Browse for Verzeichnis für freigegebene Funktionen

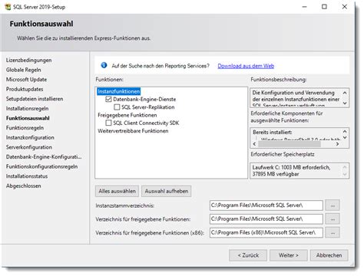click(333, 219)
